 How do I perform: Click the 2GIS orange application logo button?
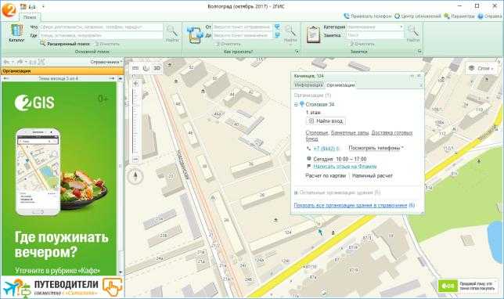pyautogui.click(x=9, y=10)
